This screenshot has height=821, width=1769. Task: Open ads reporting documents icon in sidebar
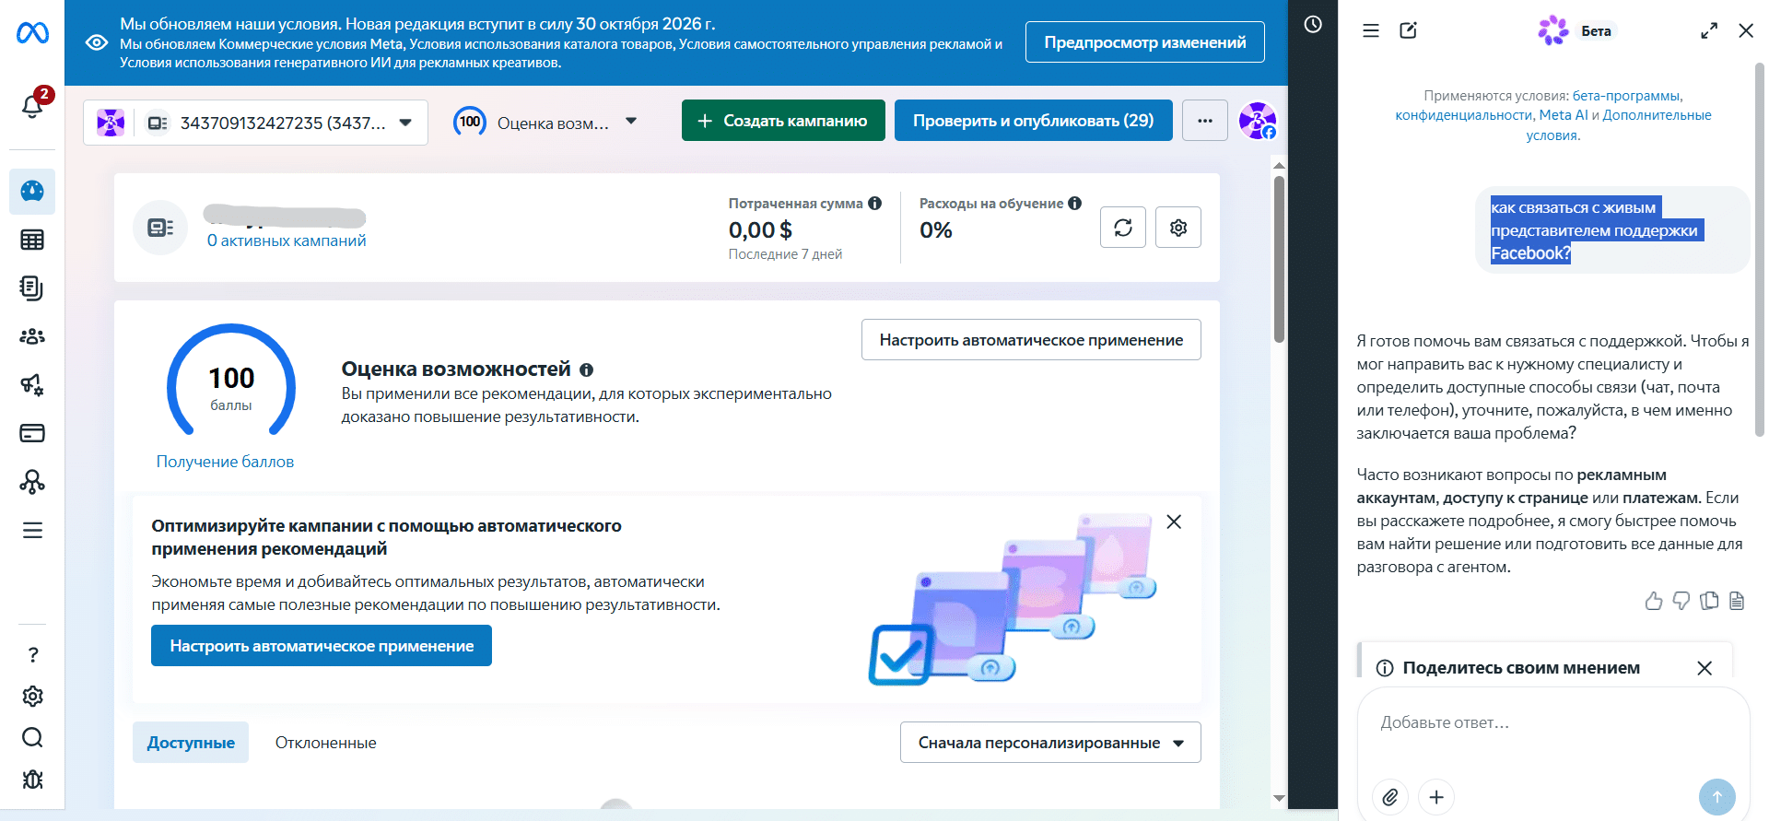pyautogui.click(x=32, y=288)
